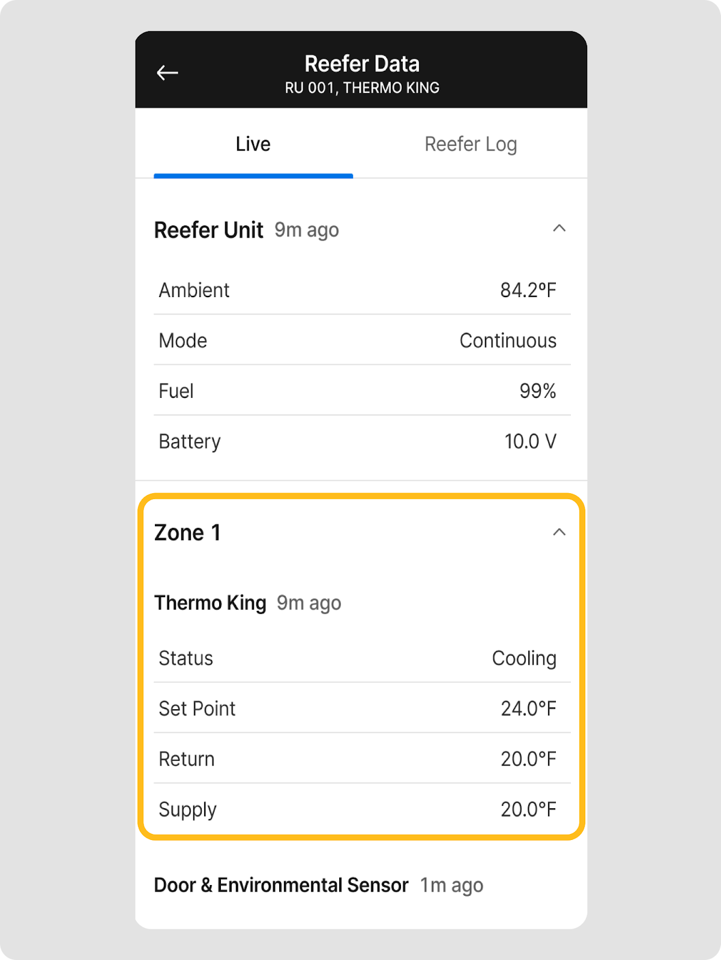Switch to the Live tab
Image resolution: width=721 pixels, height=960 pixels.
pos(253,145)
